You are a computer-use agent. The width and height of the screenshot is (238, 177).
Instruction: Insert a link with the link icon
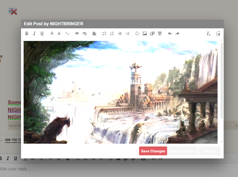coord(77,34)
